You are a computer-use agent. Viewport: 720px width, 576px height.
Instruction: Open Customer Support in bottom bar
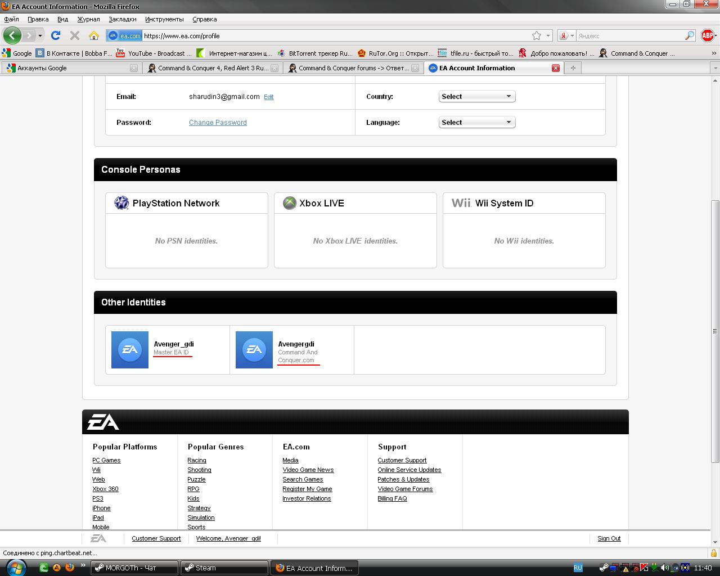click(156, 538)
